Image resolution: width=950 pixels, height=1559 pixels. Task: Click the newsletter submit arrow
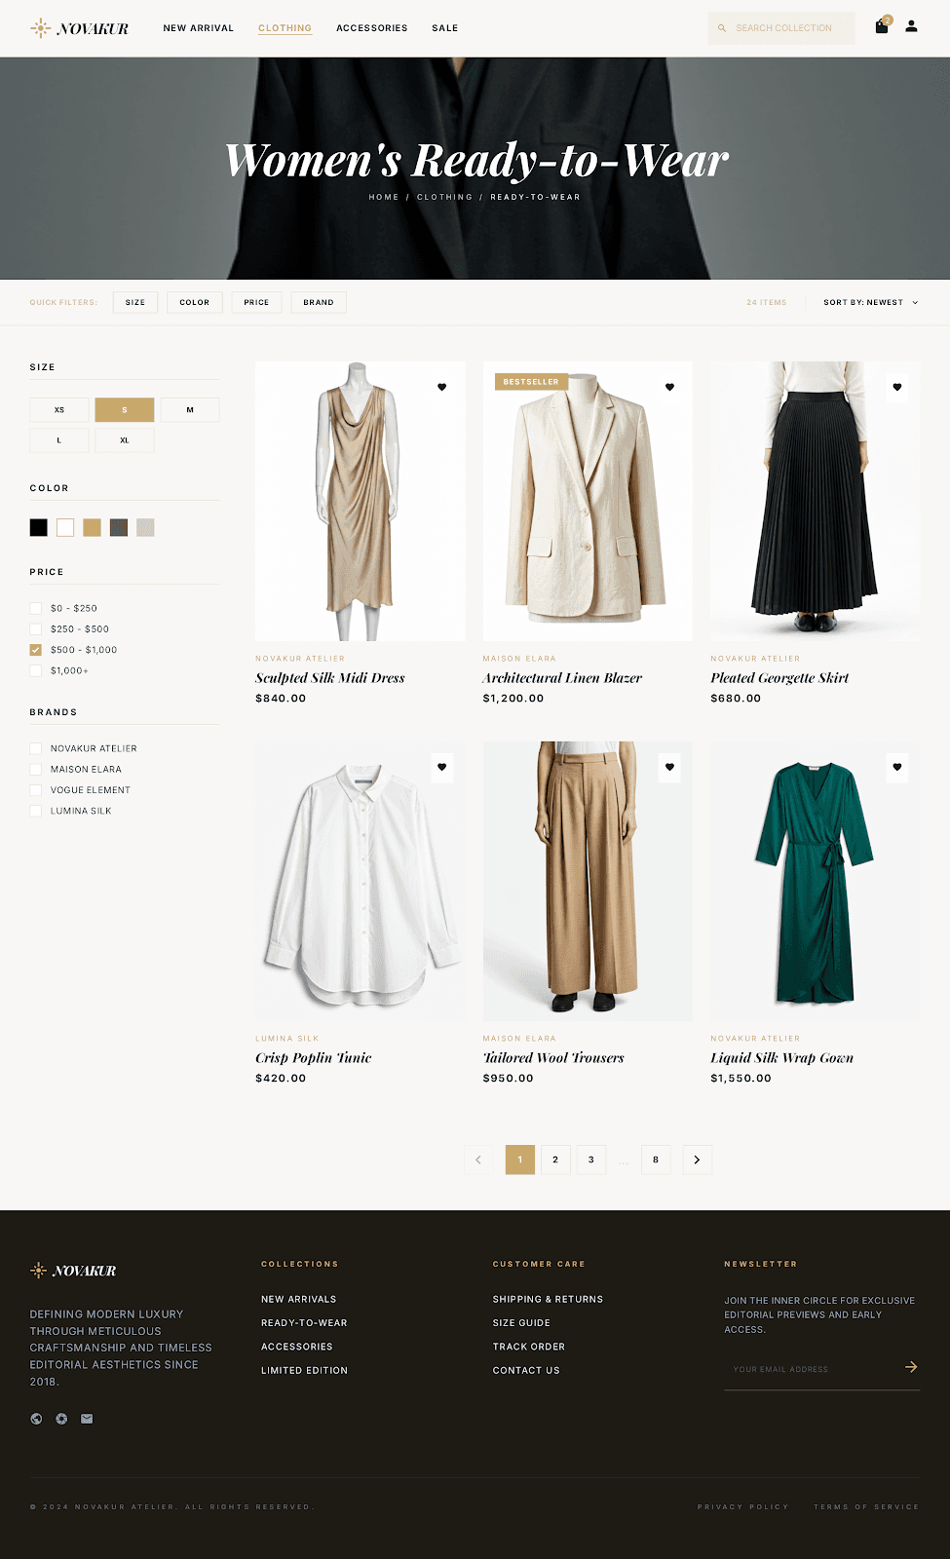point(910,1367)
